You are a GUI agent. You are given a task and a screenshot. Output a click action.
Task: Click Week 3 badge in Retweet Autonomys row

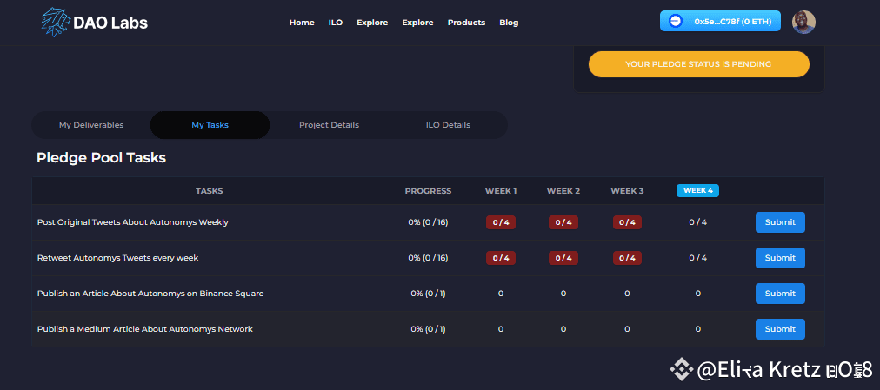(x=628, y=258)
